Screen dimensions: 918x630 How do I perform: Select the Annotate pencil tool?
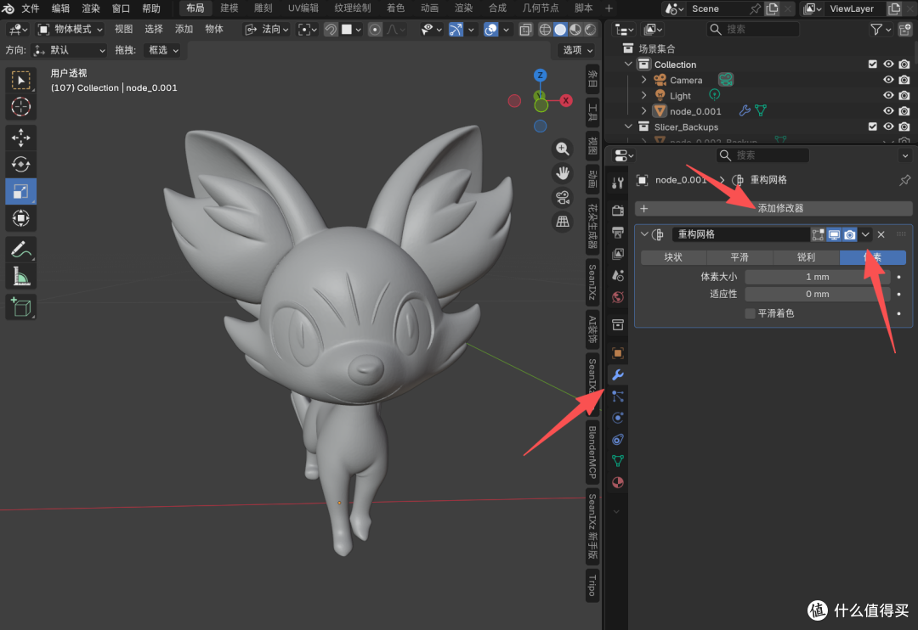(x=21, y=250)
